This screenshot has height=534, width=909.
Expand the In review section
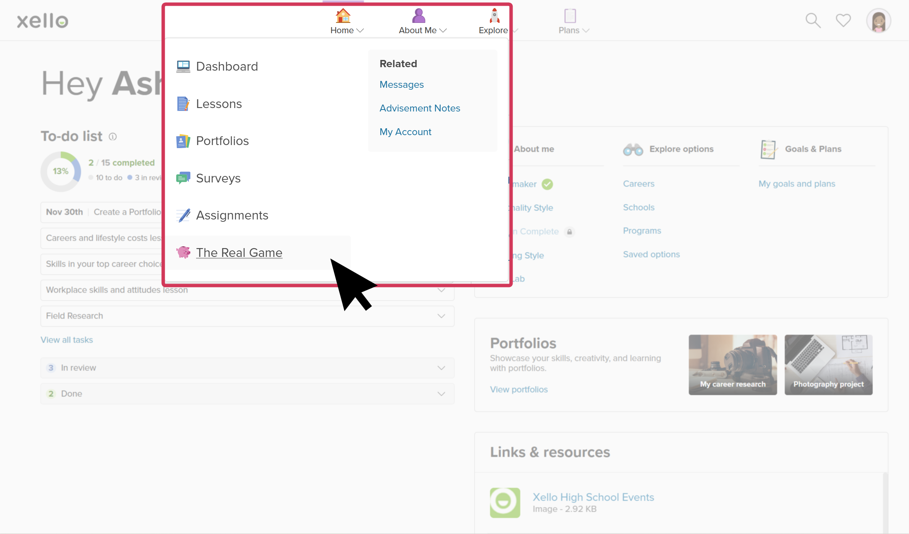pyautogui.click(x=441, y=368)
